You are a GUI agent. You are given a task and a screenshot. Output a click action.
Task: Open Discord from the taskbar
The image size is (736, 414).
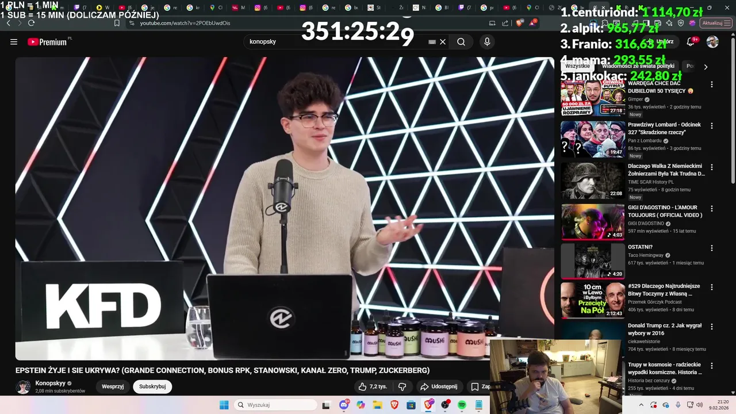click(344, 405)
